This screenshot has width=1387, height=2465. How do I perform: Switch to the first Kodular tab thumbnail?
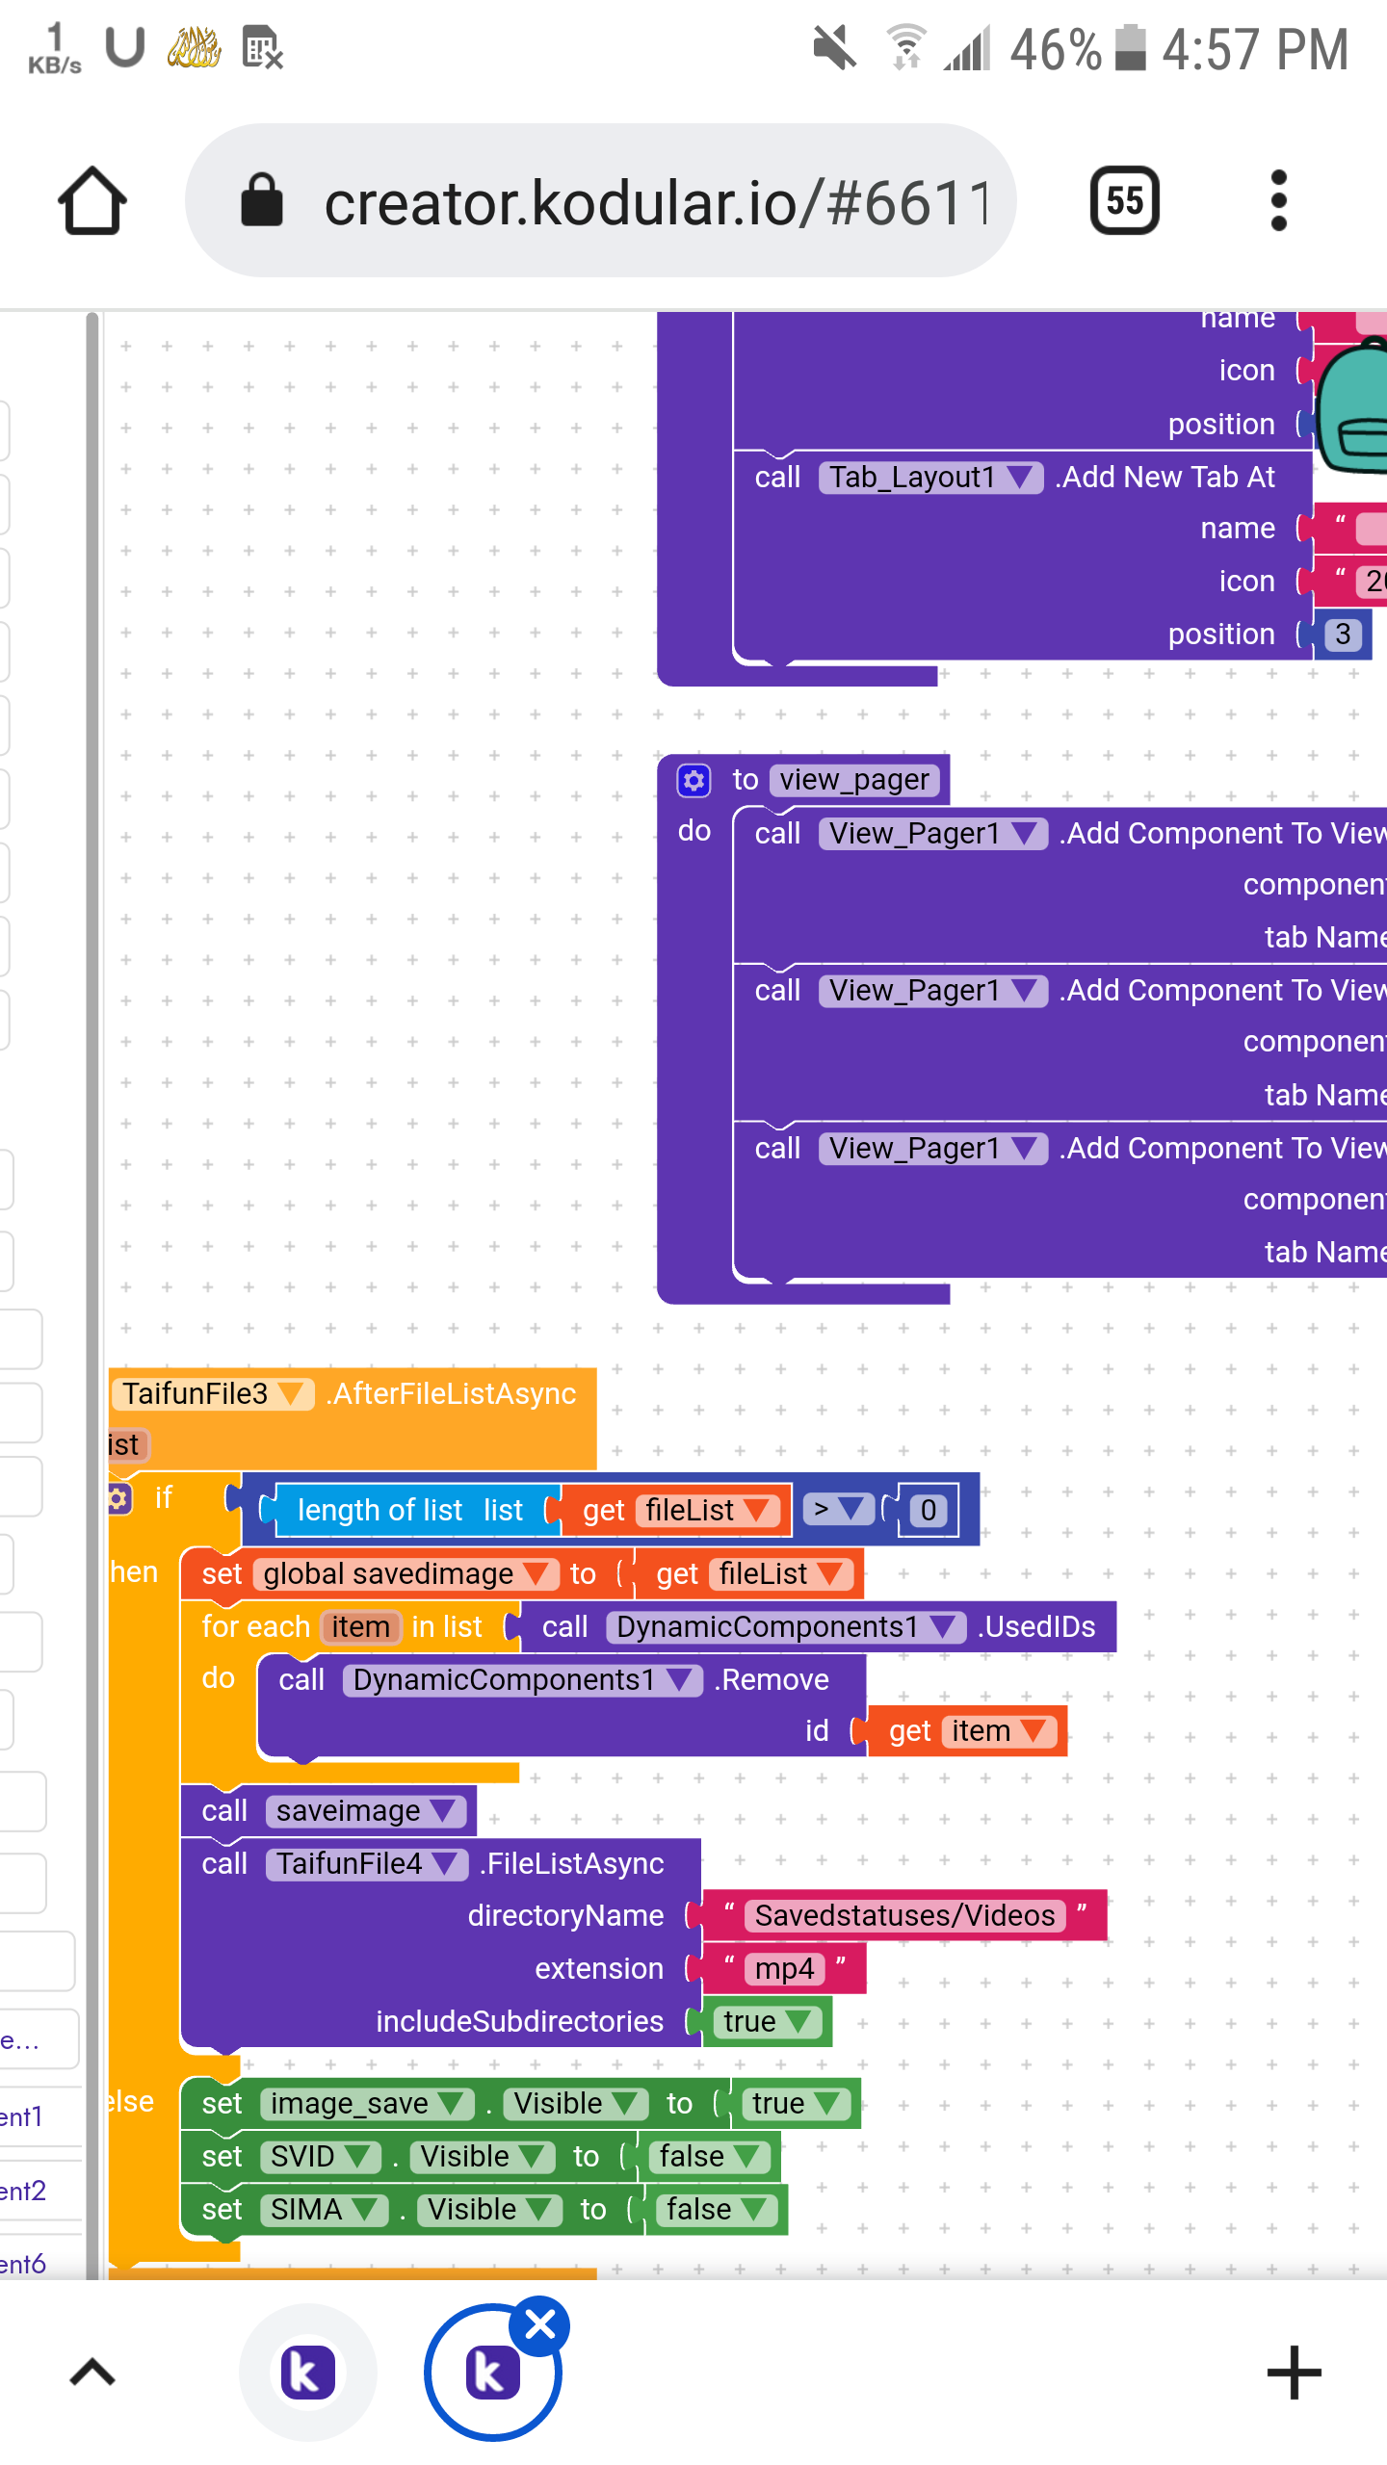(x=307, y=2373)
